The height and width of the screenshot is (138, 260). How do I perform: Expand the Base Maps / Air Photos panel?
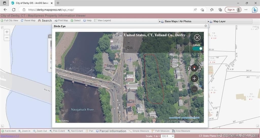(178, 21)
